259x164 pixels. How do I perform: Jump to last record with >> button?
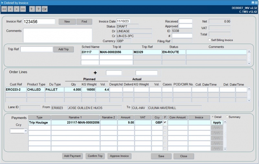pos(23,9)
